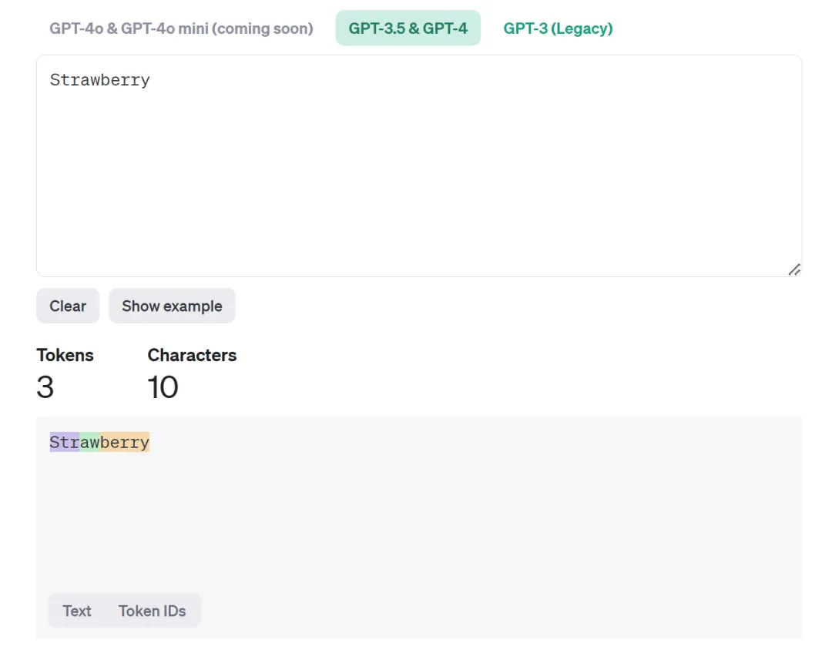Screen dimensions: 832x646
Task: Click the word Strawberry in the input box
Action: tap(99, 80)
